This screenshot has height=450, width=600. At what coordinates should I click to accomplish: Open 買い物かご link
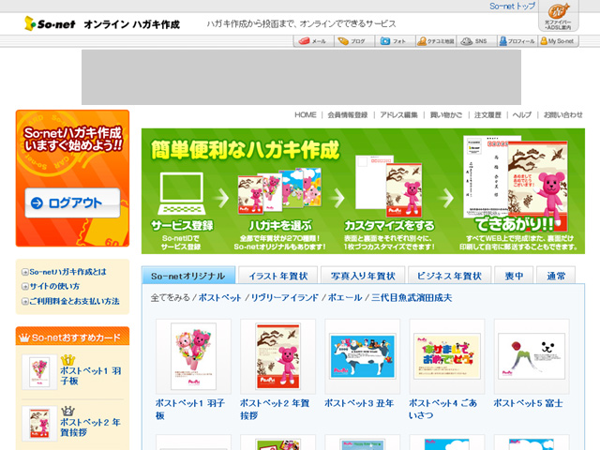pos(446,114)
